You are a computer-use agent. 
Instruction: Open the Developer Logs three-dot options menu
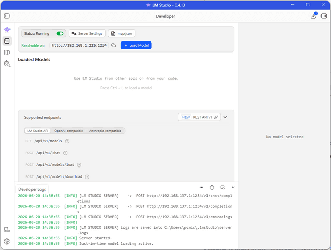click(x=201, y=187)
